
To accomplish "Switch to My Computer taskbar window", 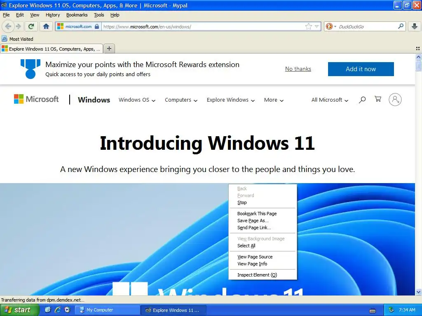I will 107,310.
